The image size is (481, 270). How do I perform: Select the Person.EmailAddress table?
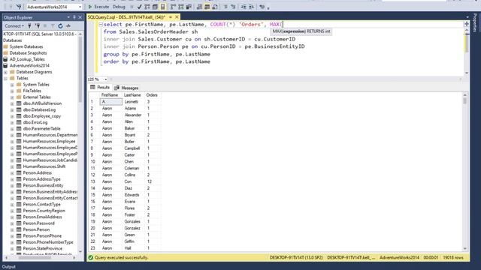(42, 217)
